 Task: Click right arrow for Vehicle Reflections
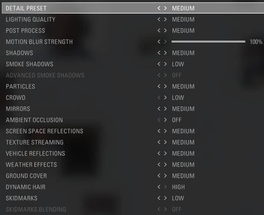pyautogui.click(x=165, y=153)
